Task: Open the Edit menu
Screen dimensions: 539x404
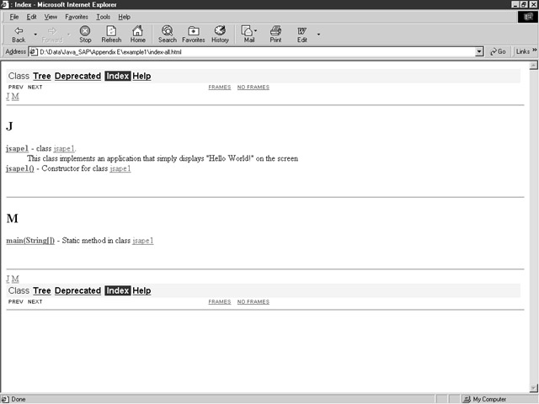Action: click(x=32, y=17)
